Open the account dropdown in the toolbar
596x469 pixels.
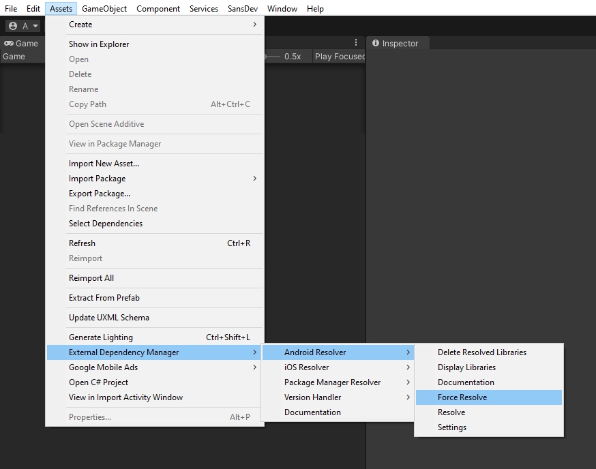(23, 26)
